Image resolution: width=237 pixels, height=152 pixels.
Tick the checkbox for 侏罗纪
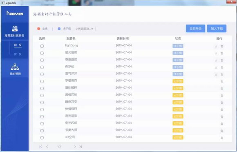pos(42,67)
